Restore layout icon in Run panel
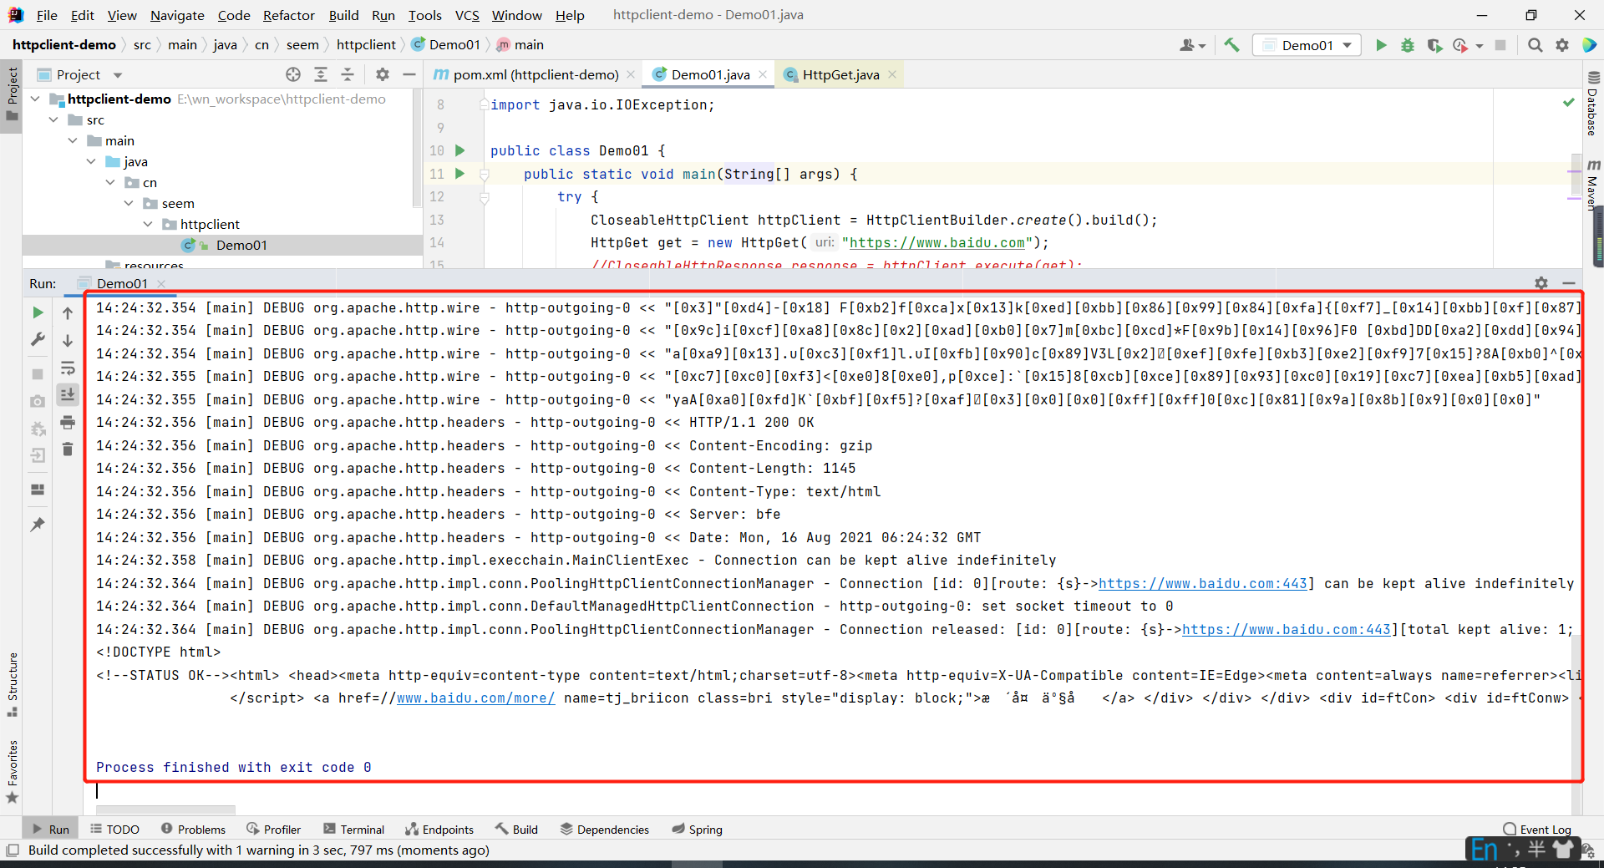Screen dimensions: 1604x868 pos(38,490)
